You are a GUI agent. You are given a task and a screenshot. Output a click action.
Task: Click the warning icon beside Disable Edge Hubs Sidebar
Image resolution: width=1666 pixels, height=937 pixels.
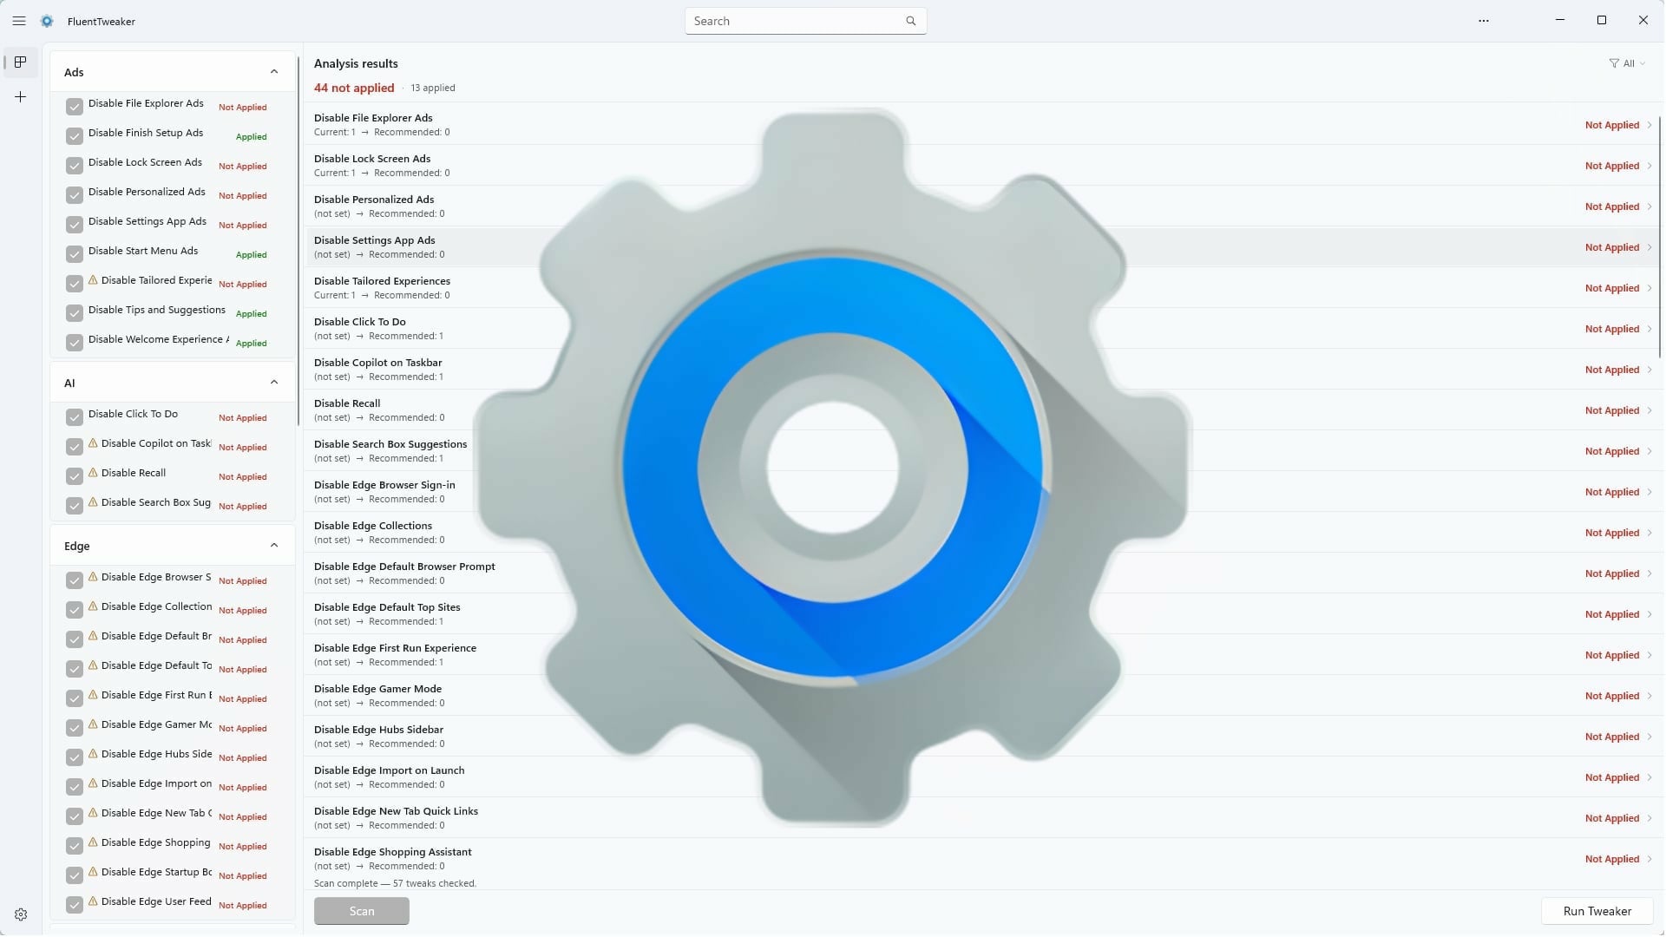[94, 754]
